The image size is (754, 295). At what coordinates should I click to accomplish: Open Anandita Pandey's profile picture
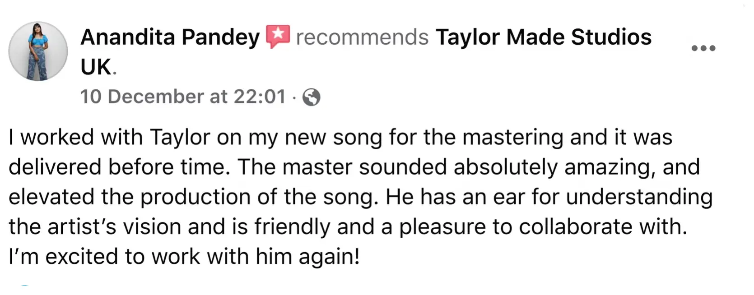coord(38,51)
